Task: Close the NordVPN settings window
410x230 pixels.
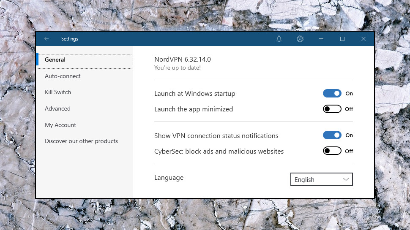Action: pyautogui.click(x=364, y=39)
